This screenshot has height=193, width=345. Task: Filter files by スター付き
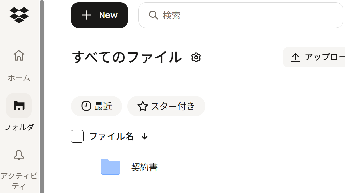pos(166,106)
